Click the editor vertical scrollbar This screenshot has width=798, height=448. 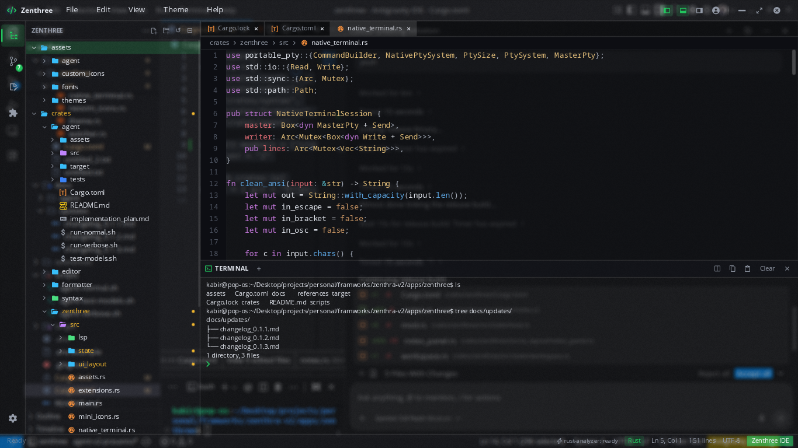pyautogui.click(x=794, y=62)
